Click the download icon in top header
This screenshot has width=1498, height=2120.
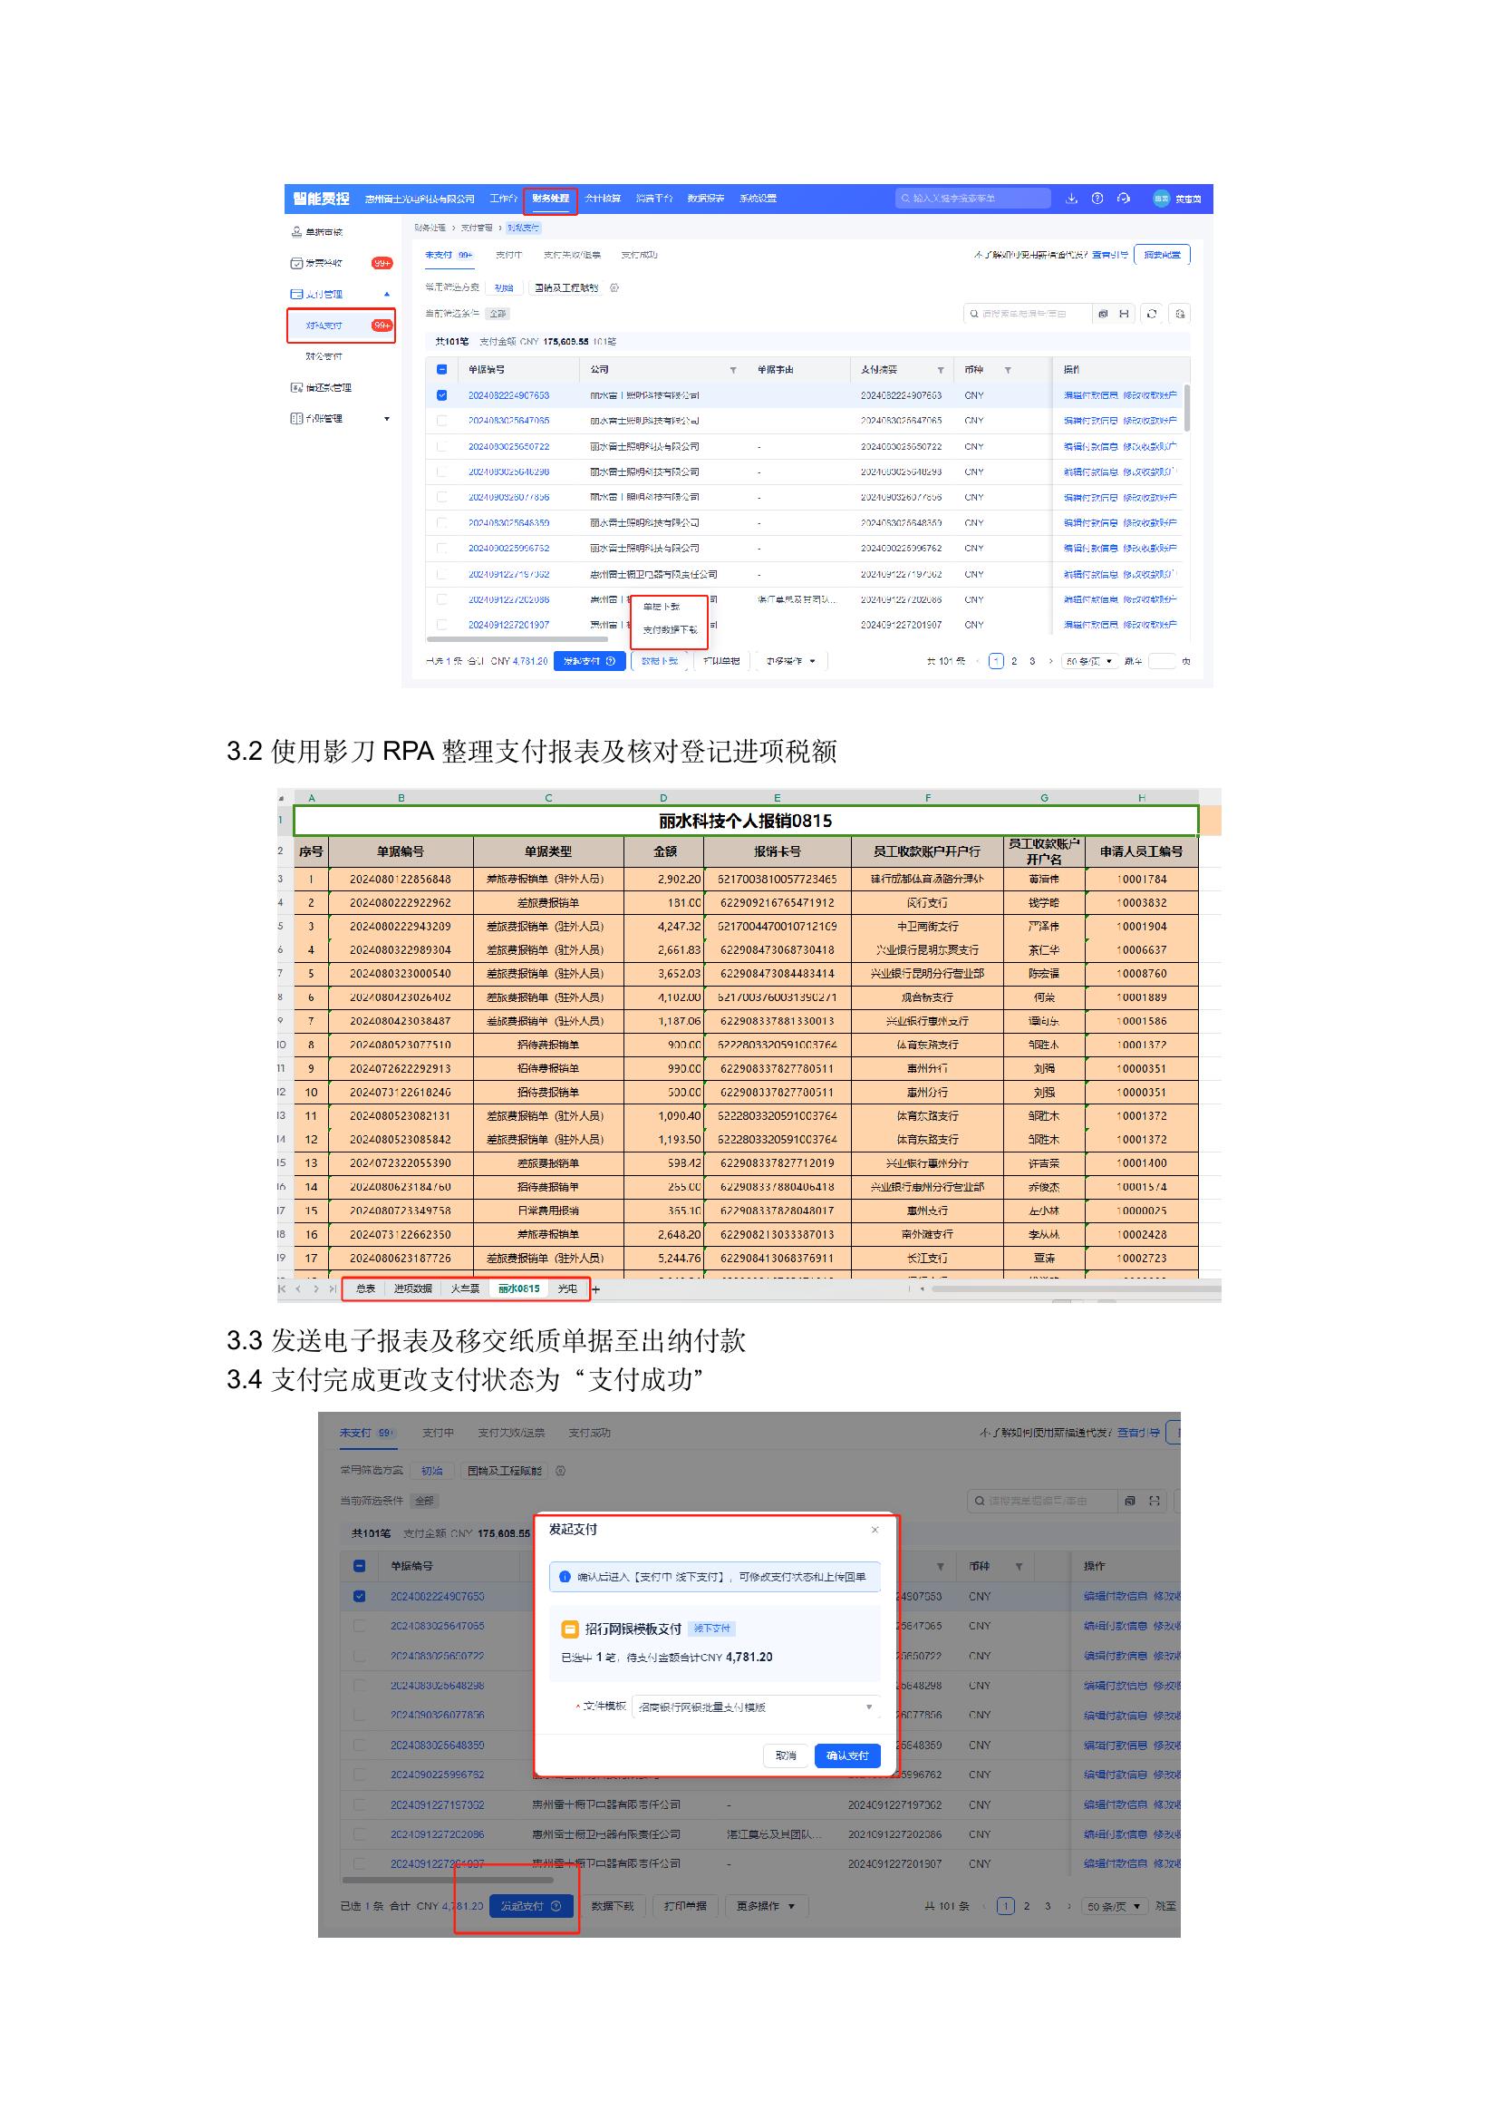[1070, 199]
